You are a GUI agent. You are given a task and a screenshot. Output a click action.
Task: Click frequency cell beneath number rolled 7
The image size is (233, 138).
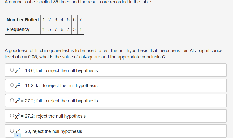pos(81,29)
